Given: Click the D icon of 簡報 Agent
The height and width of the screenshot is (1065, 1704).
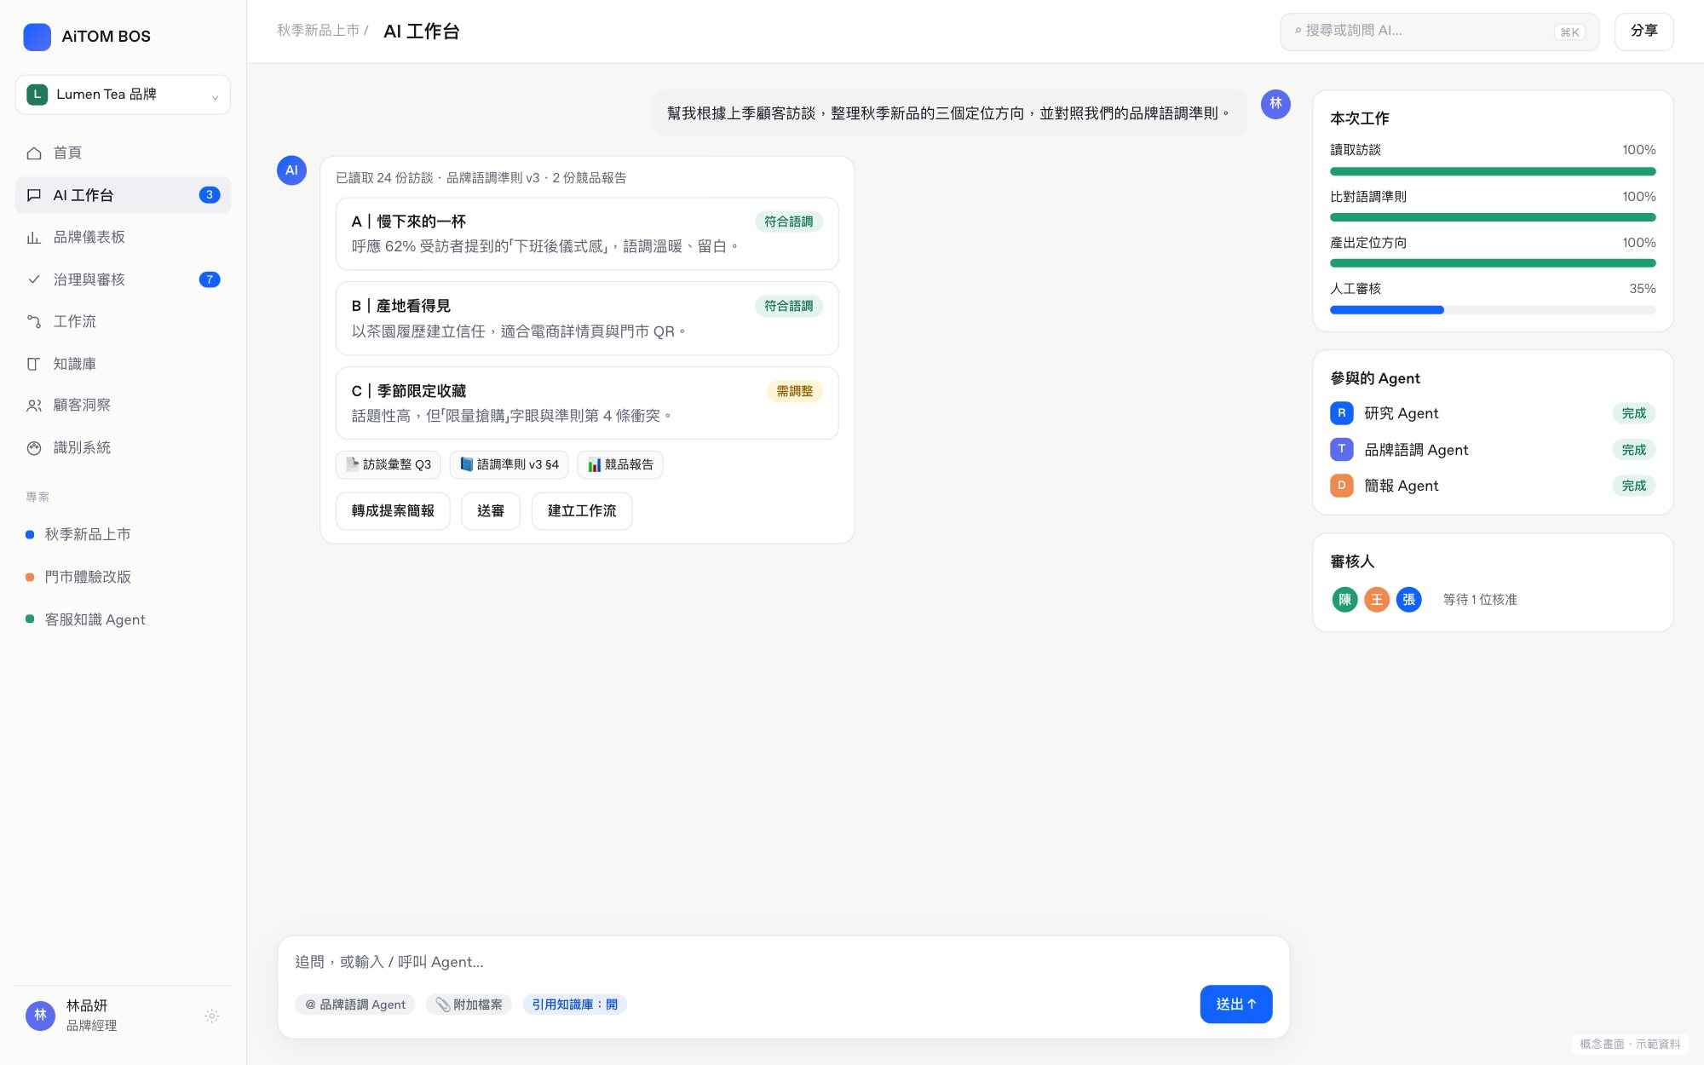Looking at the screenshot, I should click(1341, 486).
